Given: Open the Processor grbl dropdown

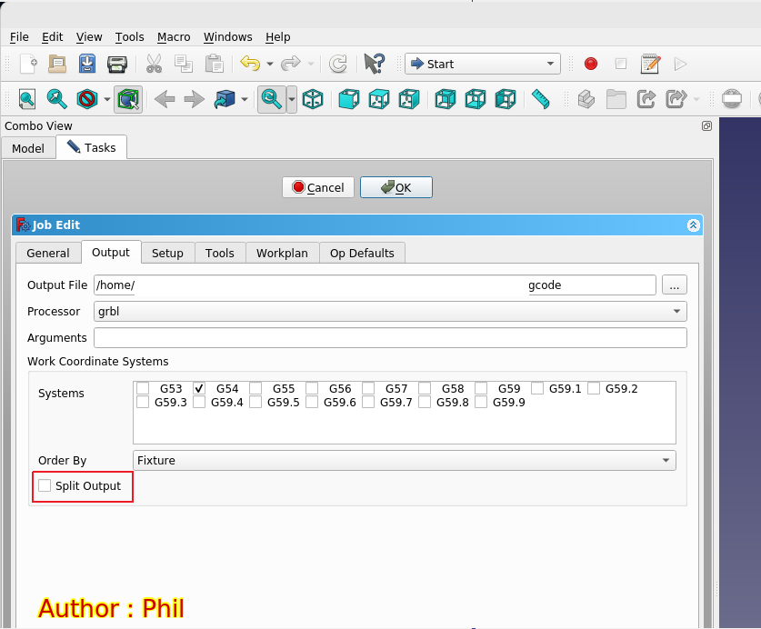Looking at the screenshot, I should click(390, 311).
